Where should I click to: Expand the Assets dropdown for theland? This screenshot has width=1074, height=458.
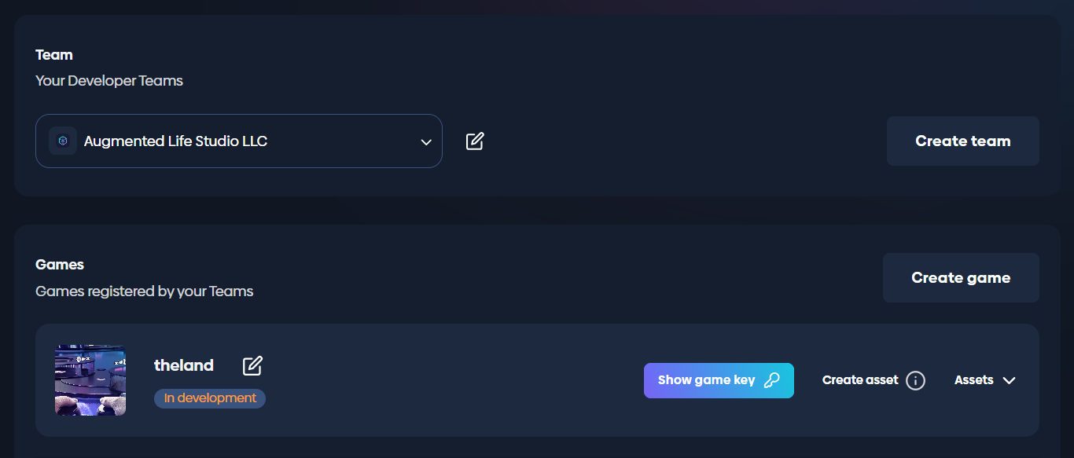coord(984,380)
